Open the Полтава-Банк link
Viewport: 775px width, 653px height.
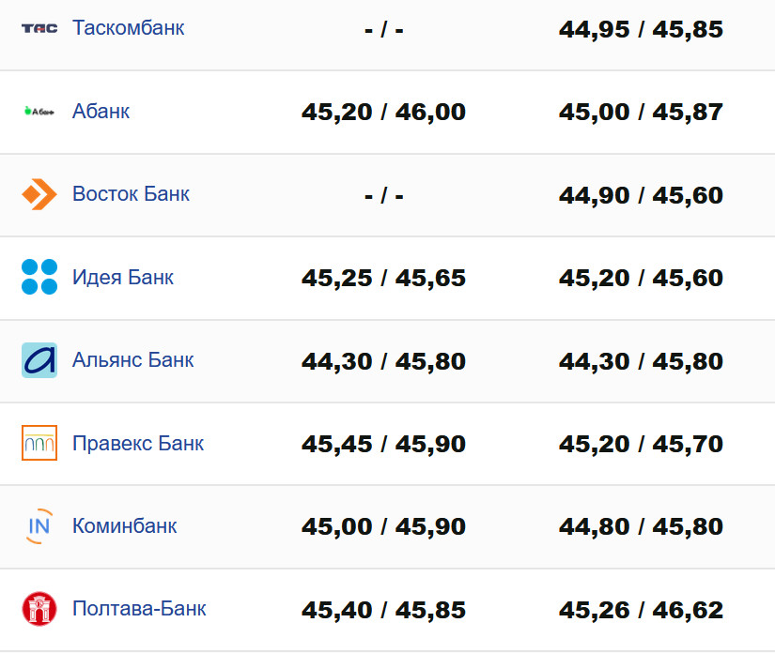[x=139, y=609]
